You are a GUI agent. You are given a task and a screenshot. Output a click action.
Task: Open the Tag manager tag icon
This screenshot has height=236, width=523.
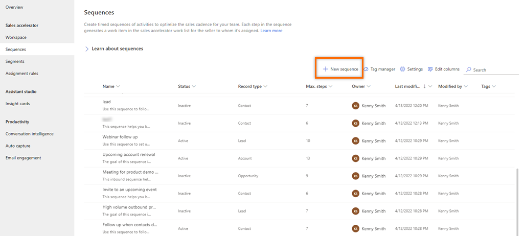click(366, 69)
